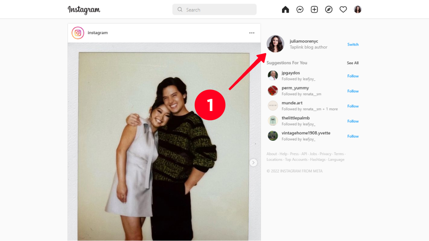Open Hashtags footer link
Viewport: 429px width, 241px height.
point(318,160)
